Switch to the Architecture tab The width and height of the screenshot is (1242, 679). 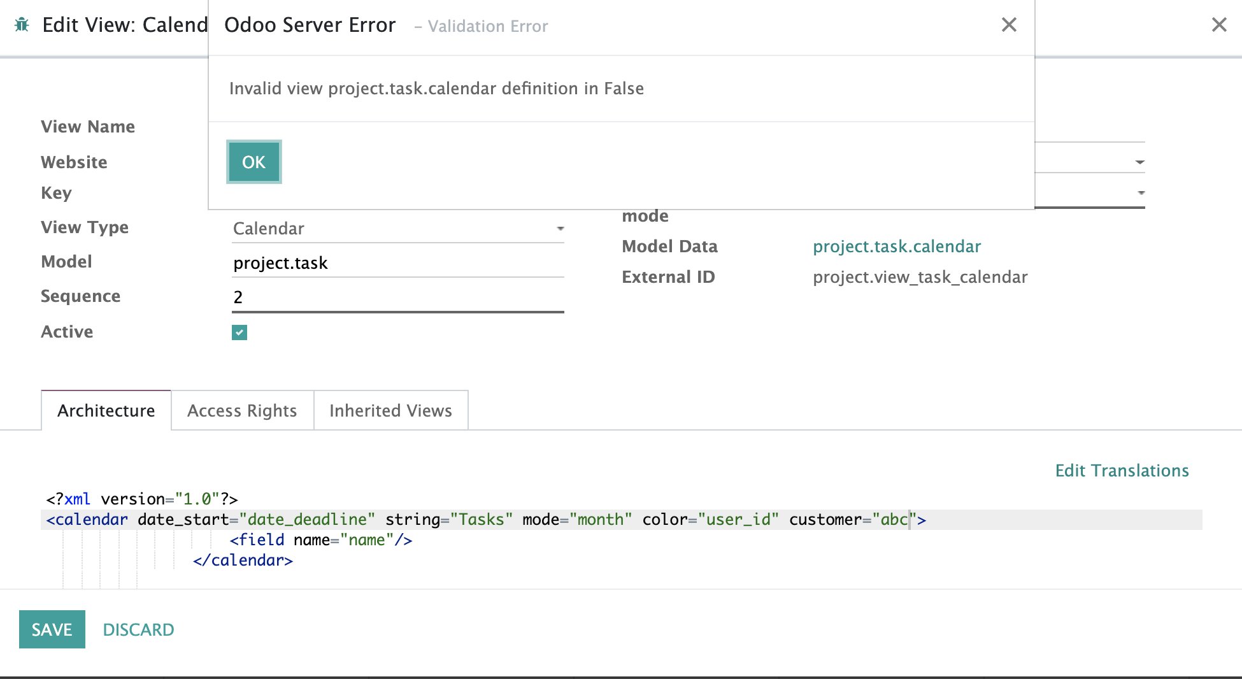(106, 411)
